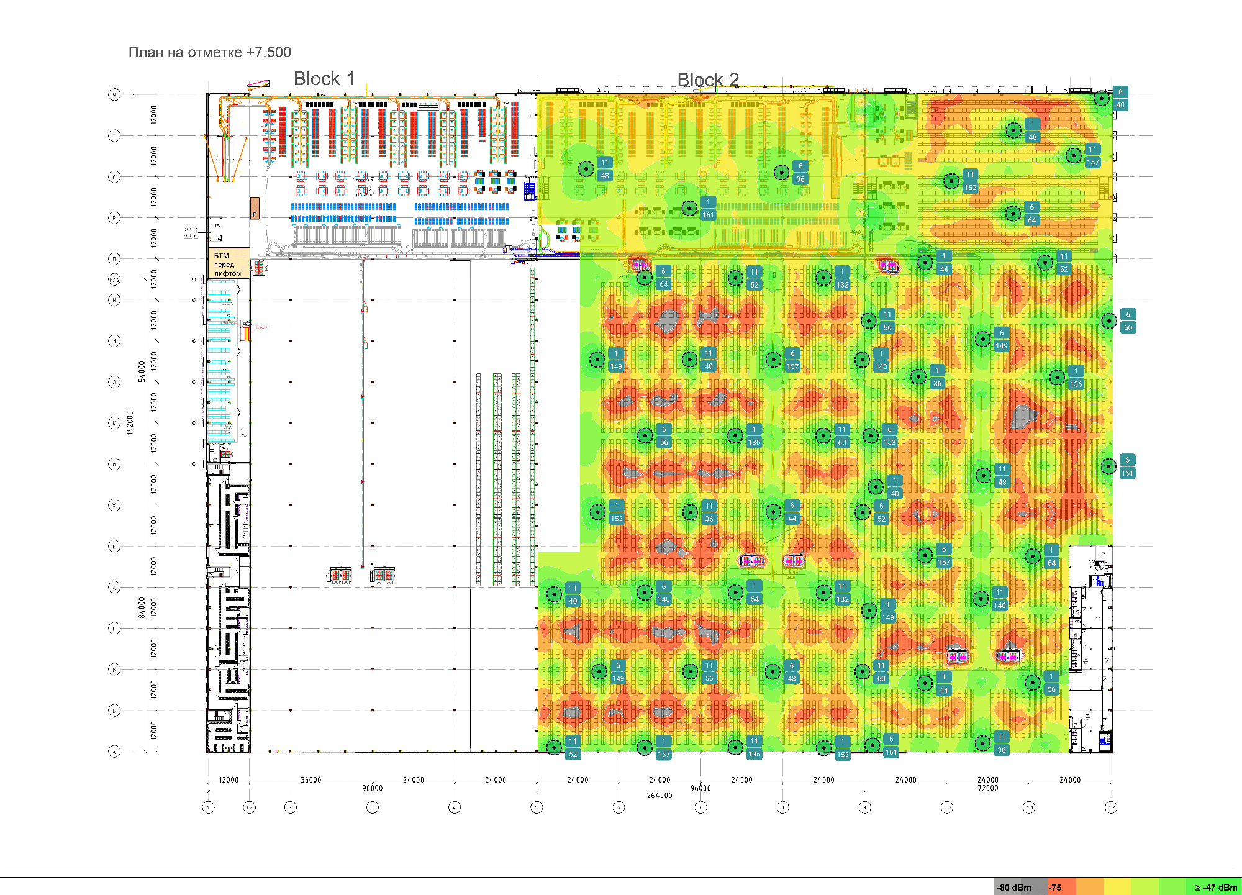This screenshot has width=1242, height=895.
Task: Click the 'Block 2' heading
Action: click(708, 80)
